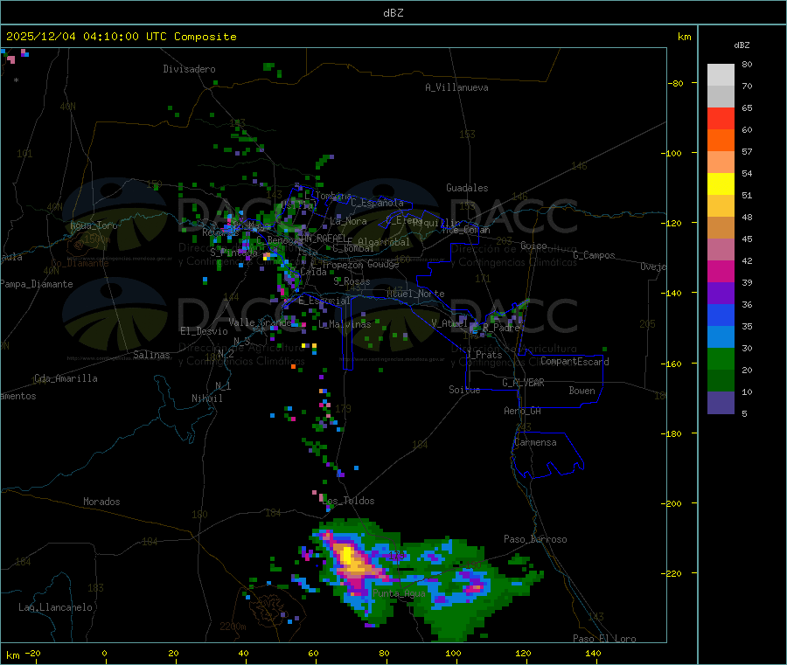
Task: Select the Lag.Llancanelo label
Action: (x=55, y=607)
